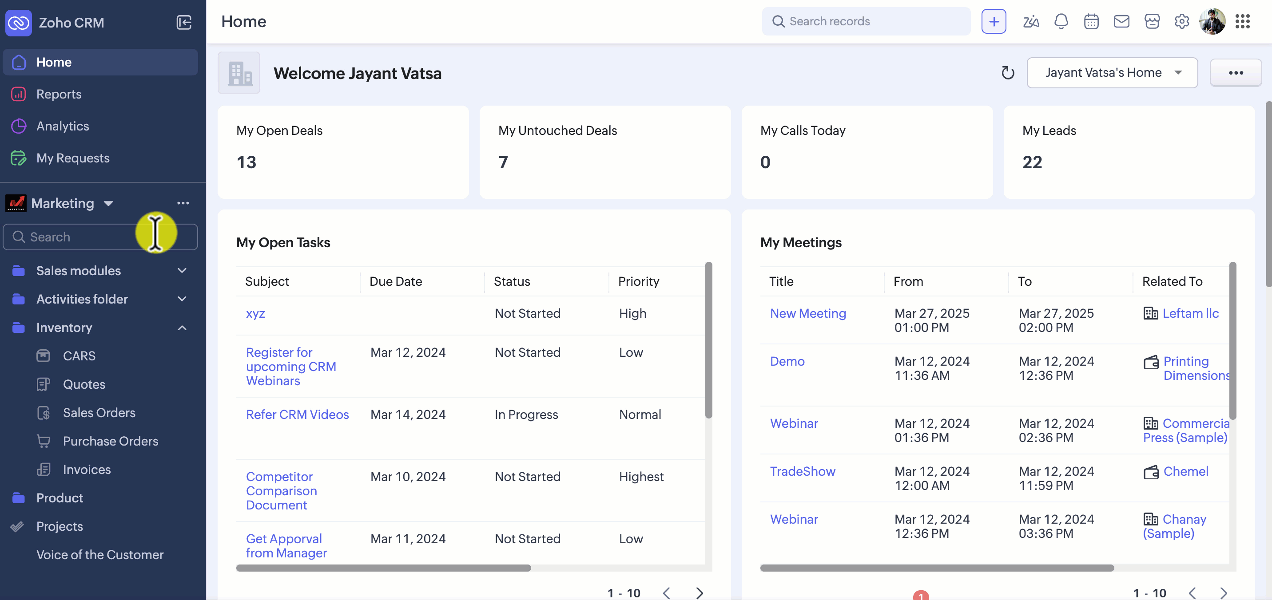1272x600 pixels.
Task: Open the apps grid launcher icon
Action: 1242,22
